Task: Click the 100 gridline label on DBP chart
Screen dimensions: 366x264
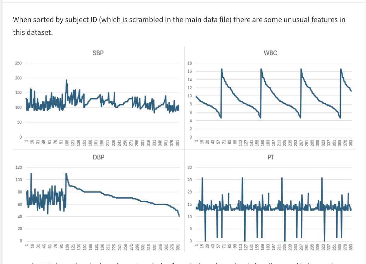Action: pos(19,180)
